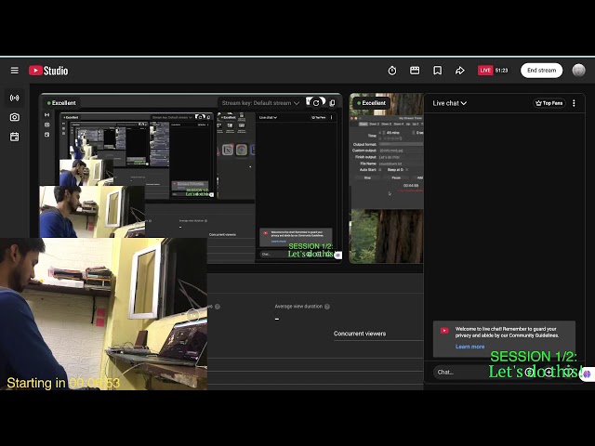
Task: Toggle Auto Start checkbox in timer window
Action: point(380,170)
